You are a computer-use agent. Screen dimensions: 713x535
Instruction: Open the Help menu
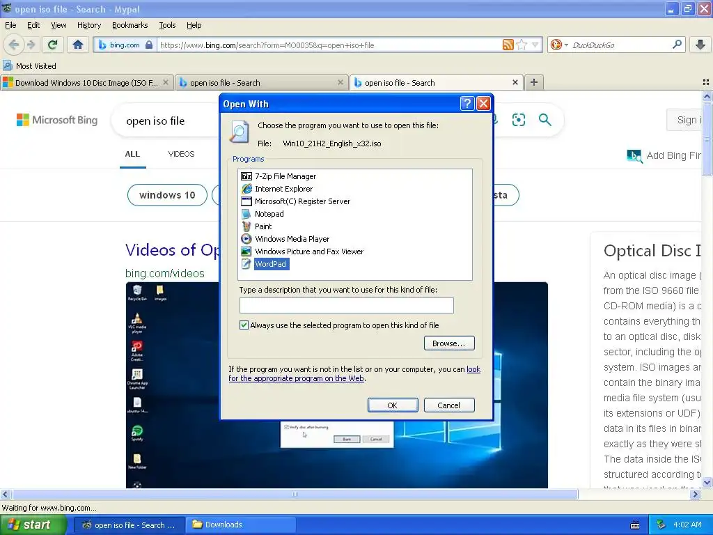click(x=194, y=25)
